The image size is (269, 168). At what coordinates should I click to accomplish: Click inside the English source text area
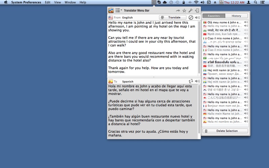pyautogui.click(x=153, y=48)
